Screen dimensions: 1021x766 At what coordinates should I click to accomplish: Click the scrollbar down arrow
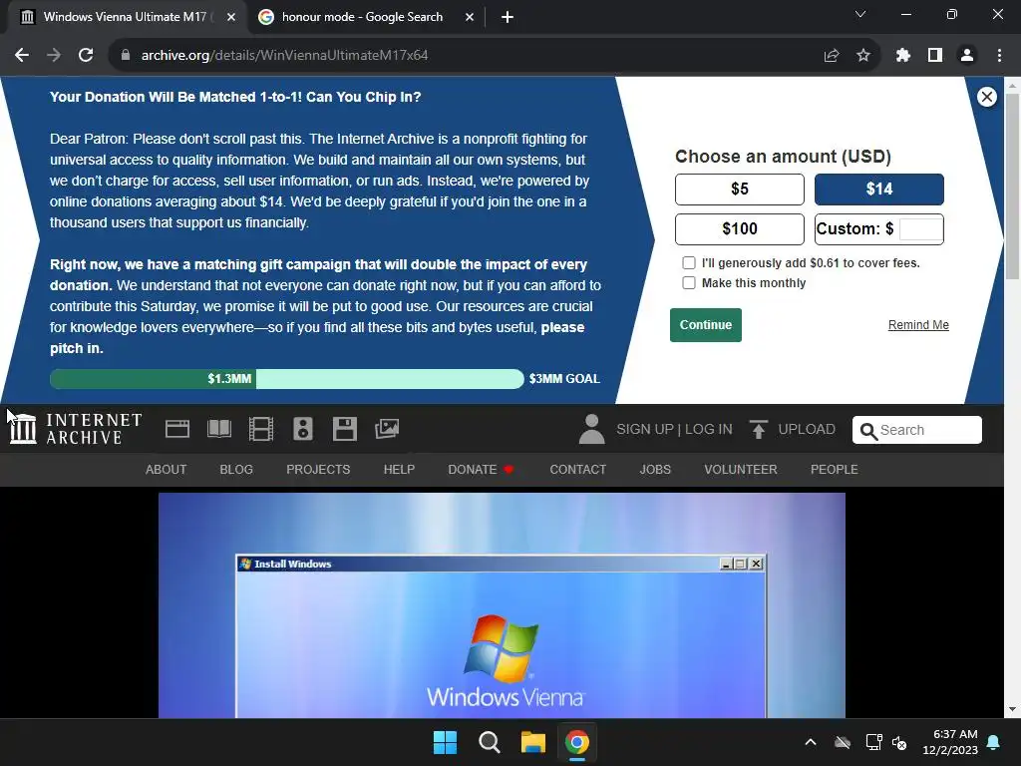pos(1012,709)
